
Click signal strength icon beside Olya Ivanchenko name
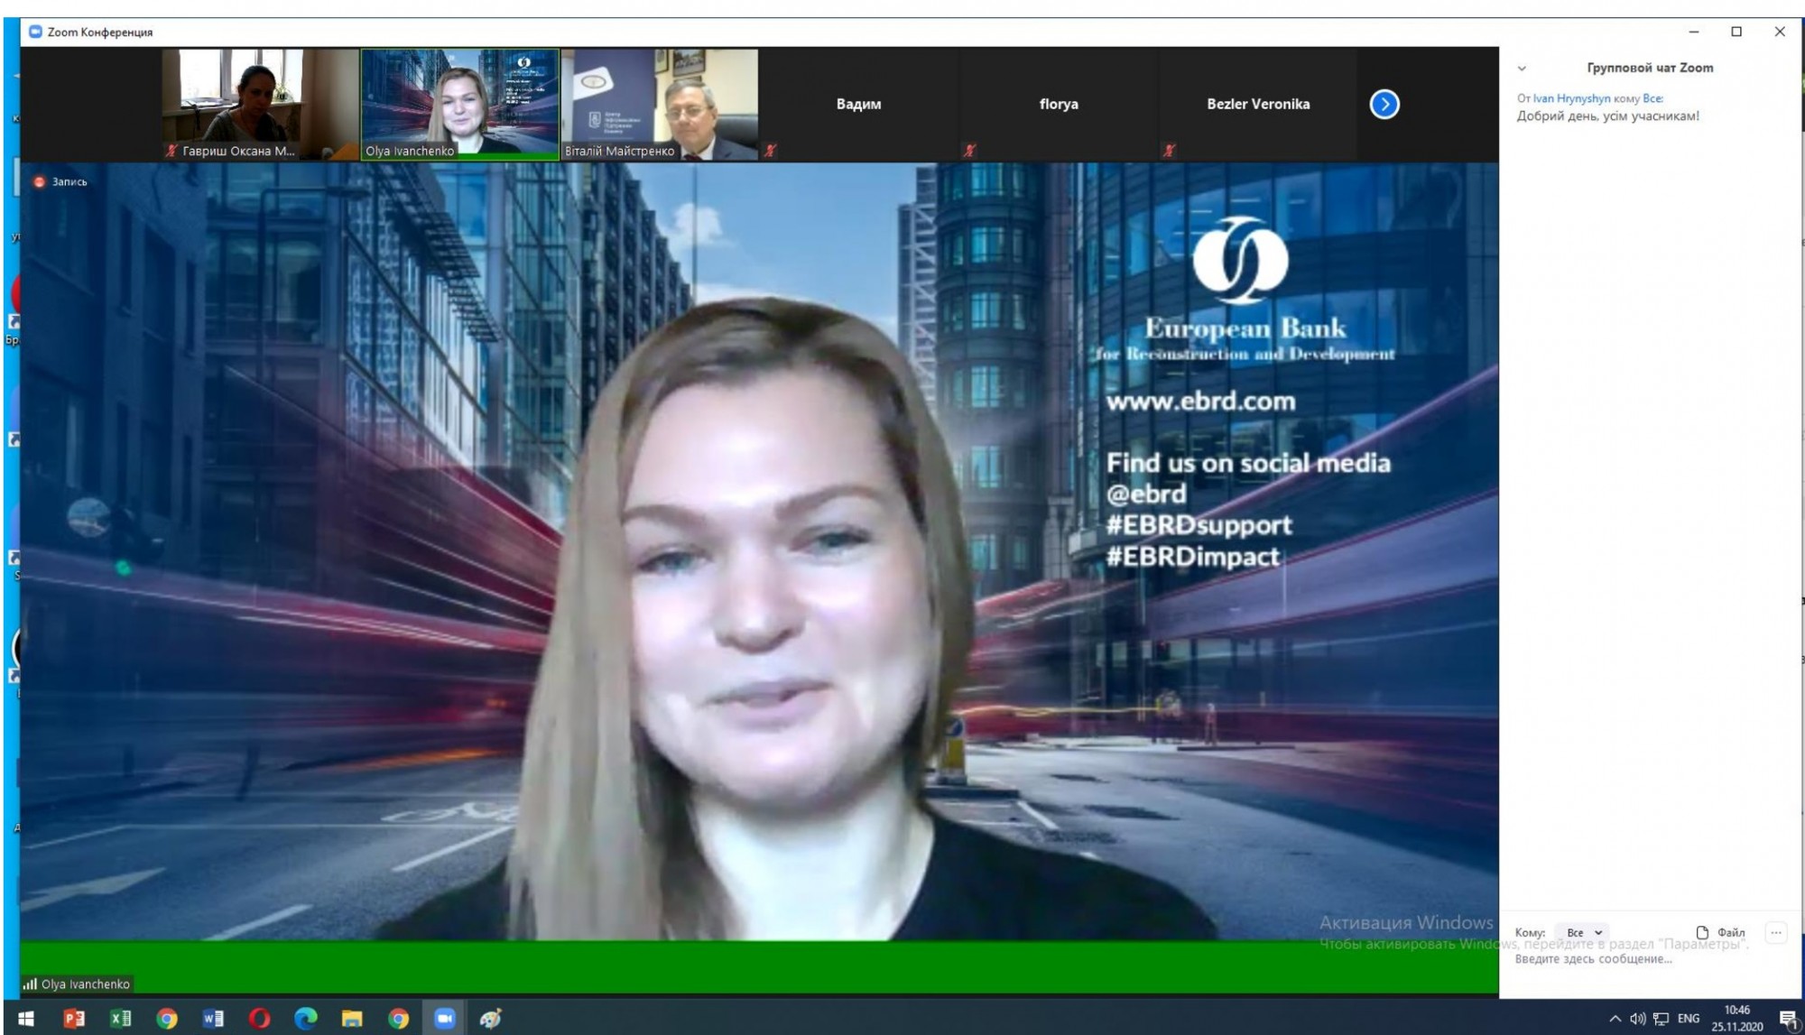[30, 984]
